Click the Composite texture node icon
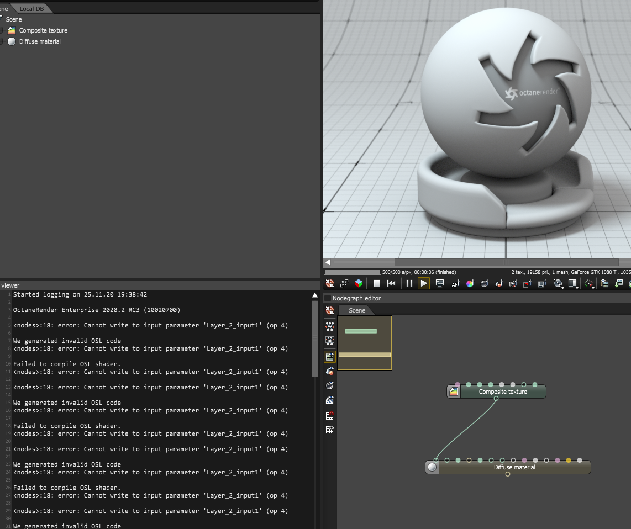The height and width of the screenshot is (529, 631). coord(454,392)
